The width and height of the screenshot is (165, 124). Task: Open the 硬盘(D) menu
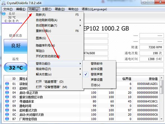[60, 9]
